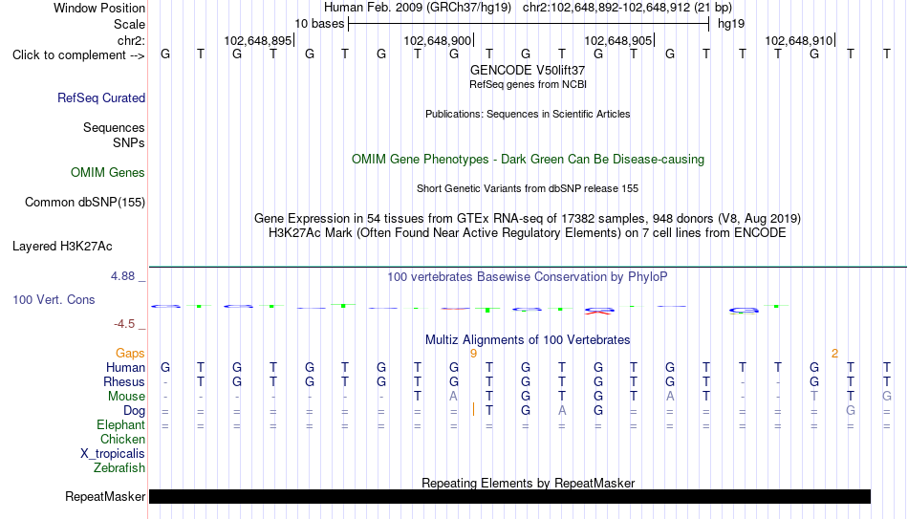Viewport: 908px width, 519px height.
Task: Click the orange Gaps label
Action: (x=130, y=354)
